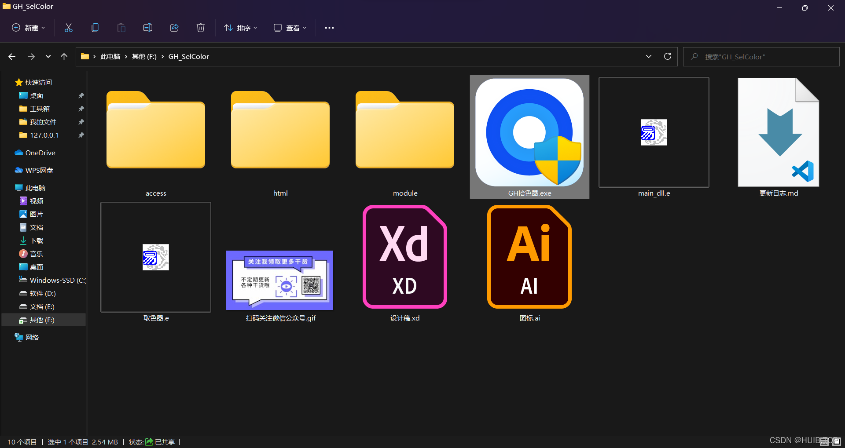Image resolution: width=845 pixels, height=448 pixels.
Task: Click the Share icon in toolbar
Action: (174, 28)
